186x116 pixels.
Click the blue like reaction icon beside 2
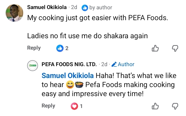click(x=60, y=48)
